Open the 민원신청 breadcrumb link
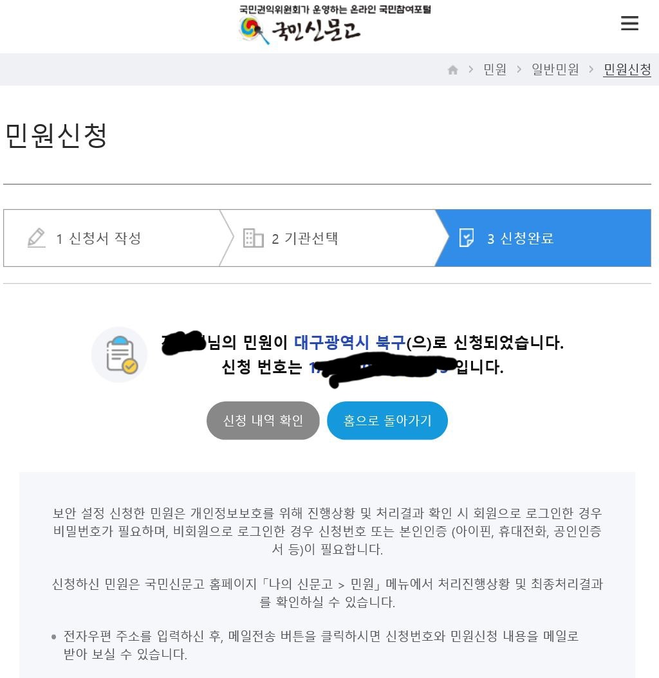659x678 pixels. [627, 69]
